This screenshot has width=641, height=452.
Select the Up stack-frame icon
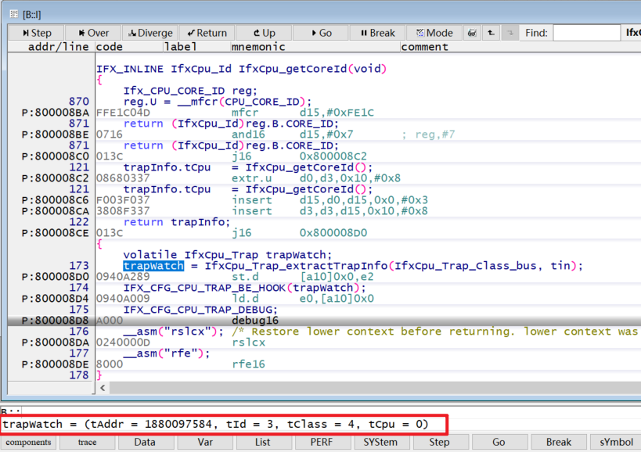261,33
